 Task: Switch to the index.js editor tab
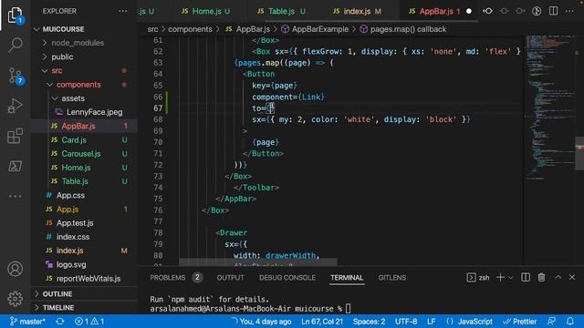click(357, 11)
